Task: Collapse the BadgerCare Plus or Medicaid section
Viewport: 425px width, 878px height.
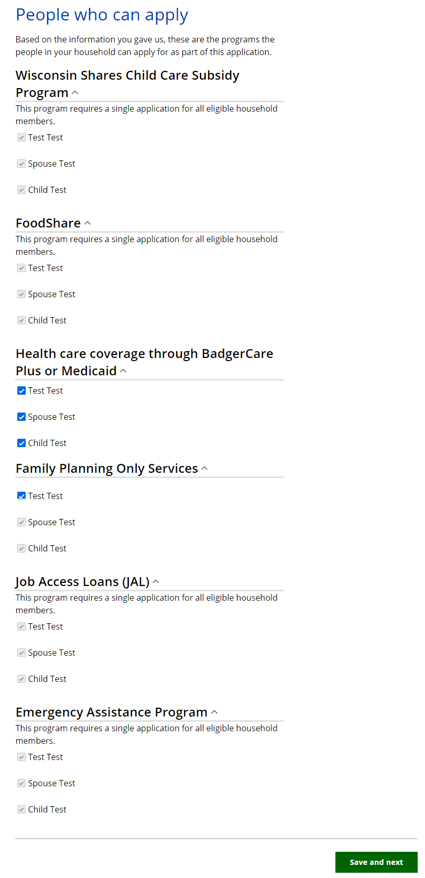Action: point(123,371)
